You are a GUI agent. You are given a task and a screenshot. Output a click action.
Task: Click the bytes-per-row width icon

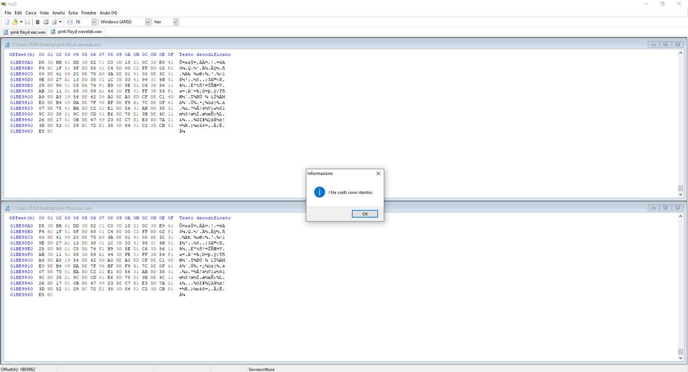point(69,22)
